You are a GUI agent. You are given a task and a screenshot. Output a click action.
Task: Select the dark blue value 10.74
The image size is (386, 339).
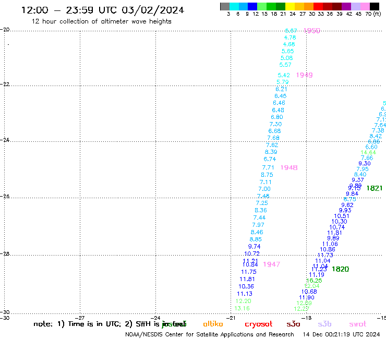pyautogui.click(x=337, y=227)
